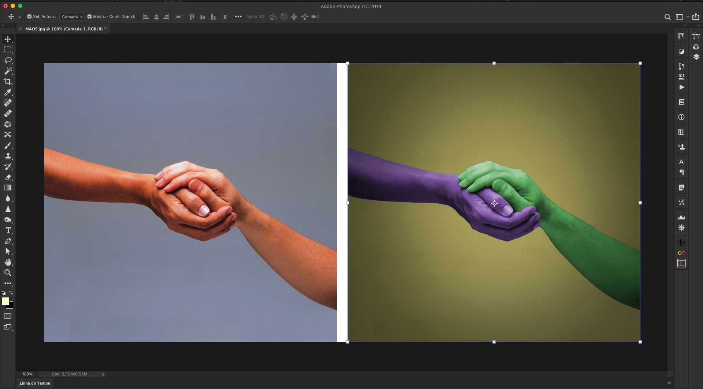The width and height of the screenshot is (703, 389).
Task: Select the Hand tool
Action: 8,262
